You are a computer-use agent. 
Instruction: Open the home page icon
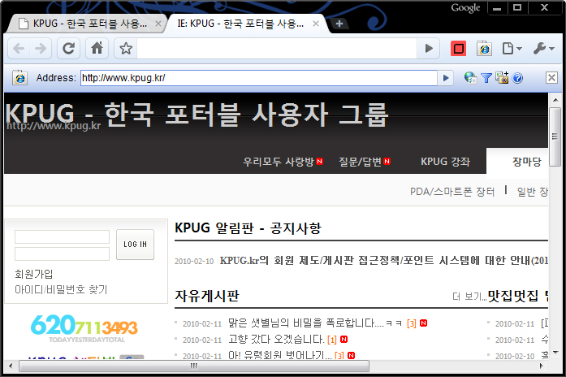pos(97,48)
